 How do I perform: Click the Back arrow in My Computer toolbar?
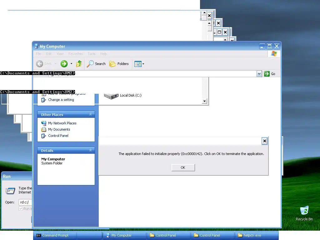(x=40, y=64)
